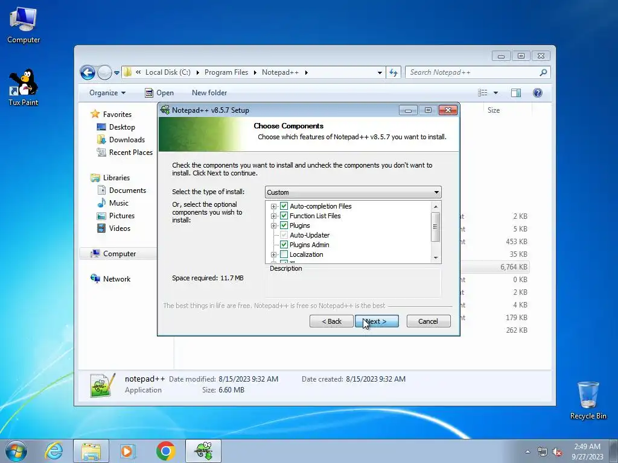Toggle the Auto-completion Files checkbox
Viewport: 618px width, 463px height.
(x=284, y=206)
